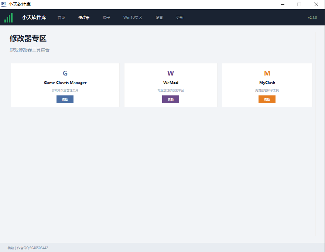Screen dimensions: 325x252
Task: Click the WeMod card title text
Action: 171,83
